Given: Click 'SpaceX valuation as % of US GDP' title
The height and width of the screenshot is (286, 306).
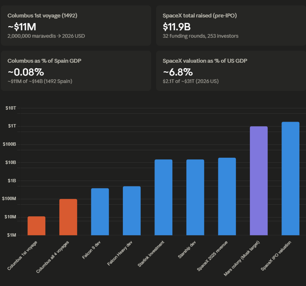Looking at the screenshot, I should click(x=205, y=61).
